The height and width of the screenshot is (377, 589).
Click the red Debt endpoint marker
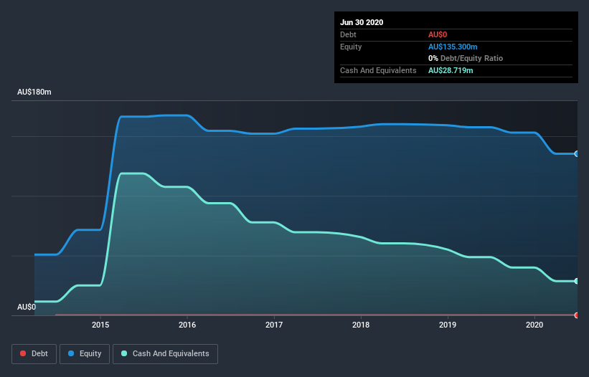point(577,315)
